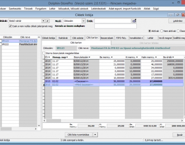Open the 'Cikk karton tételes' sub-tab
The width and height of the screenshot is (185, 145).
[x=149, y=43]
